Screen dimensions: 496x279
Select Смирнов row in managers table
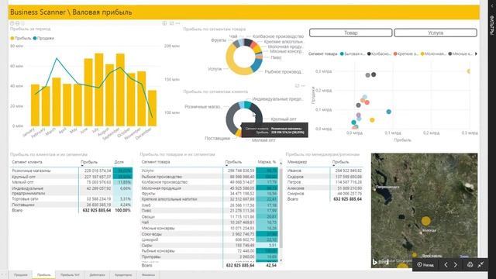coord(325,194)
